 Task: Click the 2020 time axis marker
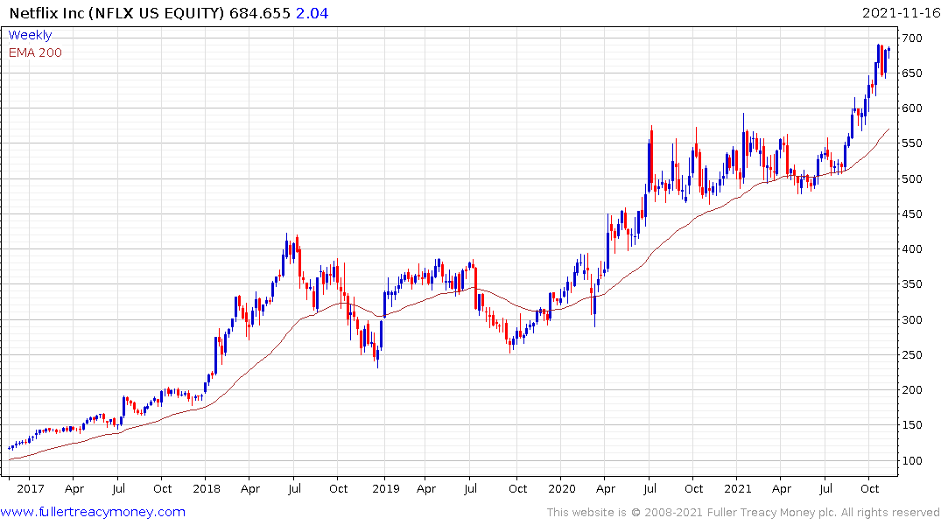[x=560, y=488]
